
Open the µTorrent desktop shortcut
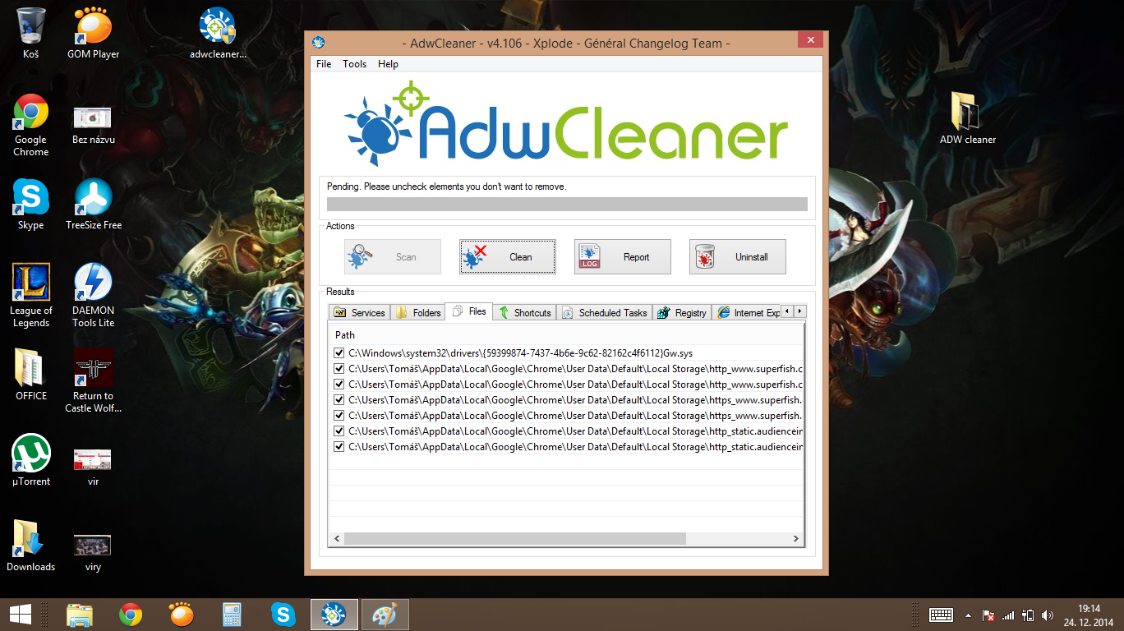[x=31, y=461]
